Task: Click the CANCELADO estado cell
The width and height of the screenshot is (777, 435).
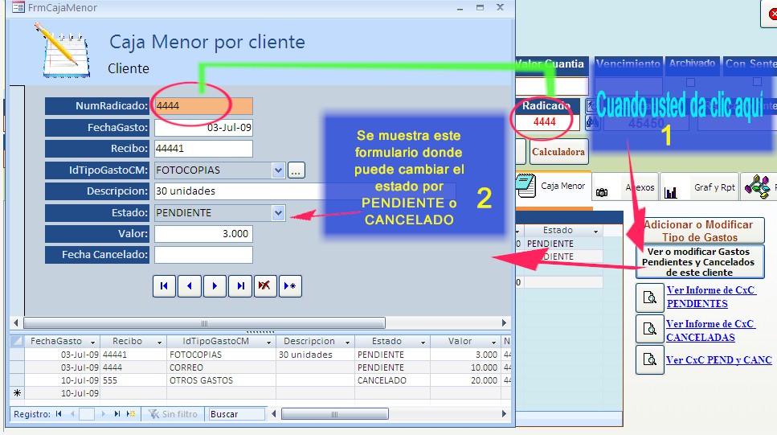Action: coord(392,380)
